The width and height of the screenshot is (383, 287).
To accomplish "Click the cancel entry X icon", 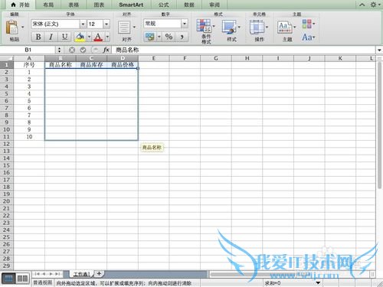I will [x=72, y=50].
